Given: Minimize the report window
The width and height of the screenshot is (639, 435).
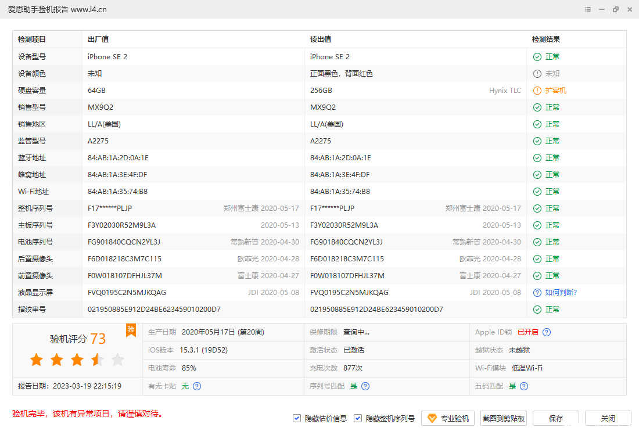Looking at the screenshot, I should (x=601, y=9).
